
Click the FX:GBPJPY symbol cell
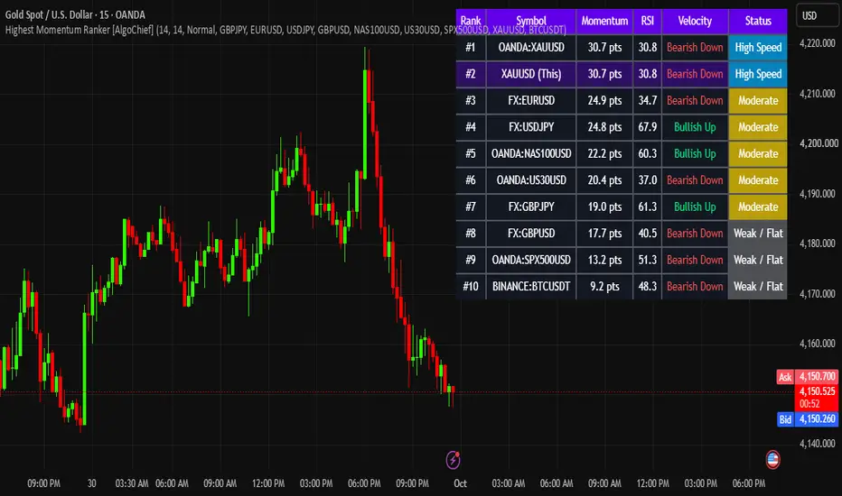(531, 207)
